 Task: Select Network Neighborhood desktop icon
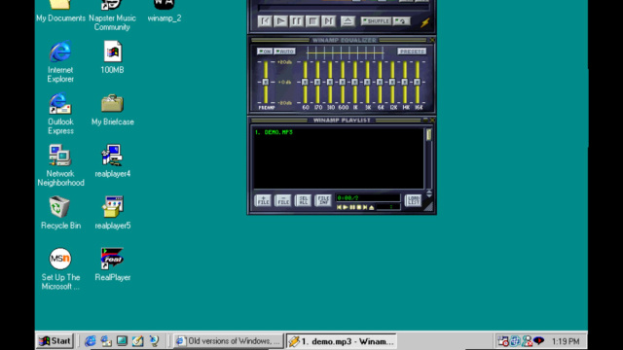click(x=60, y=165)
